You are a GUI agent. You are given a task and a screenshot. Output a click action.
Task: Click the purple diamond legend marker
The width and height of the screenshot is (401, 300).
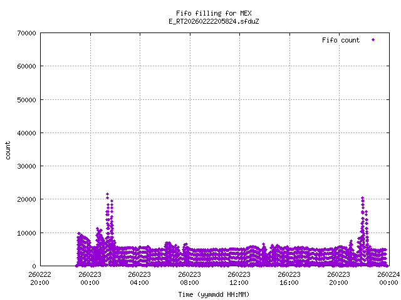[x=373, y=40]
